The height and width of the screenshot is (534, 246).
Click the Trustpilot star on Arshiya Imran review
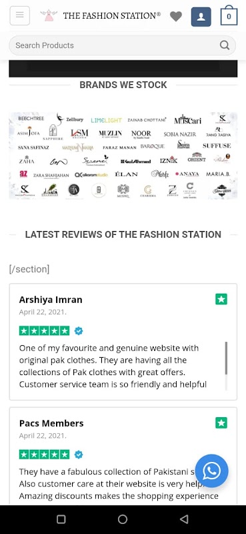[x=221, y=299]
